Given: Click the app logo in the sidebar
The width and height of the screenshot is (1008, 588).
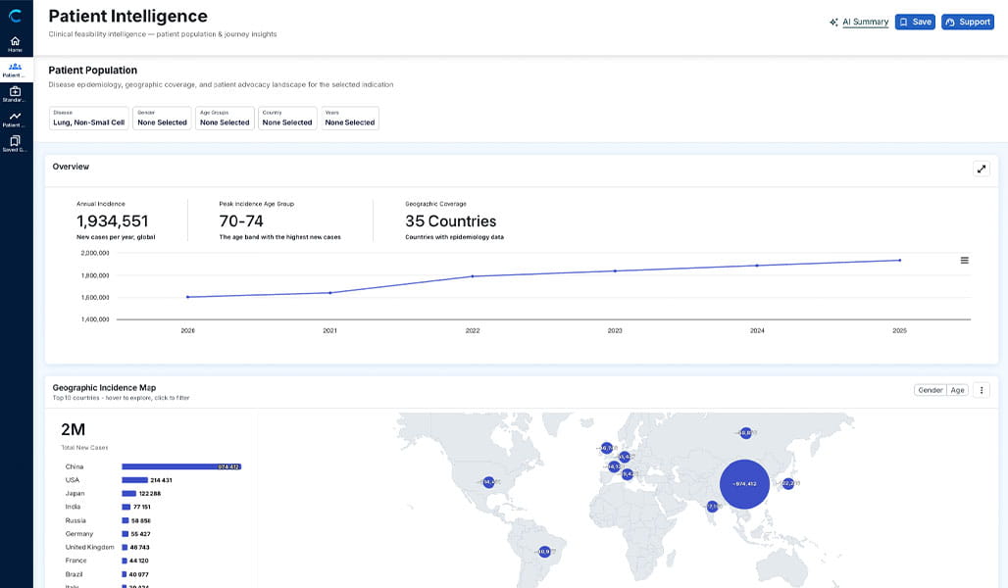Looking at the screenshot, I should [15, 16].
